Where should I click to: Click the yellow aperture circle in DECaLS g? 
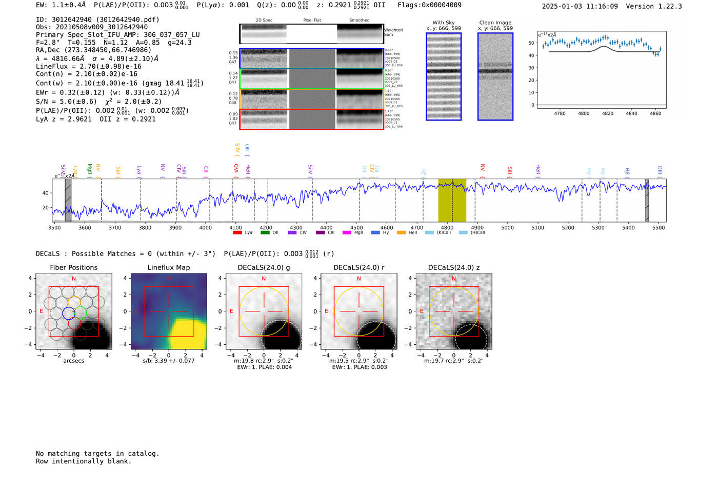point(264,311)
